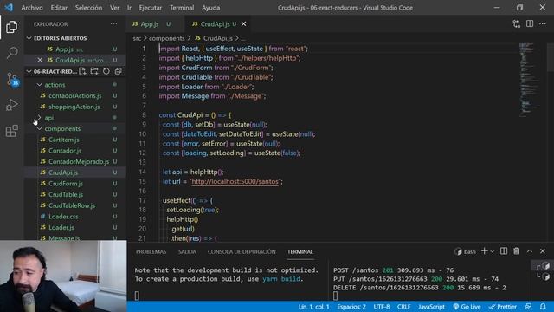Open changes compare icon in editor toolbar
Image resolution: width=554 pixels, height=312 pixels.
[517, 23]
